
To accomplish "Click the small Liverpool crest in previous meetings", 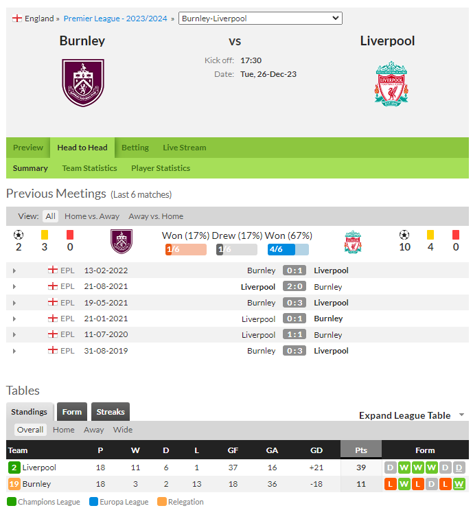I will pos(353,242).
